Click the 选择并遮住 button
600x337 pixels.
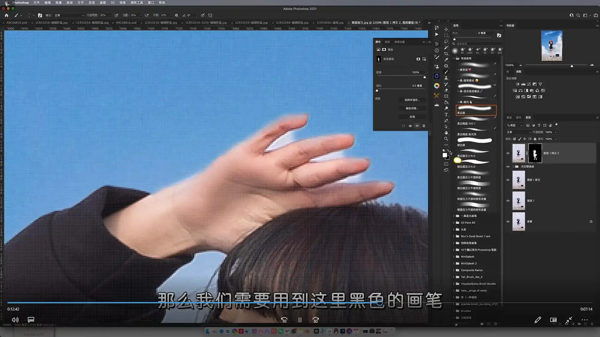(x=412, y=100)
